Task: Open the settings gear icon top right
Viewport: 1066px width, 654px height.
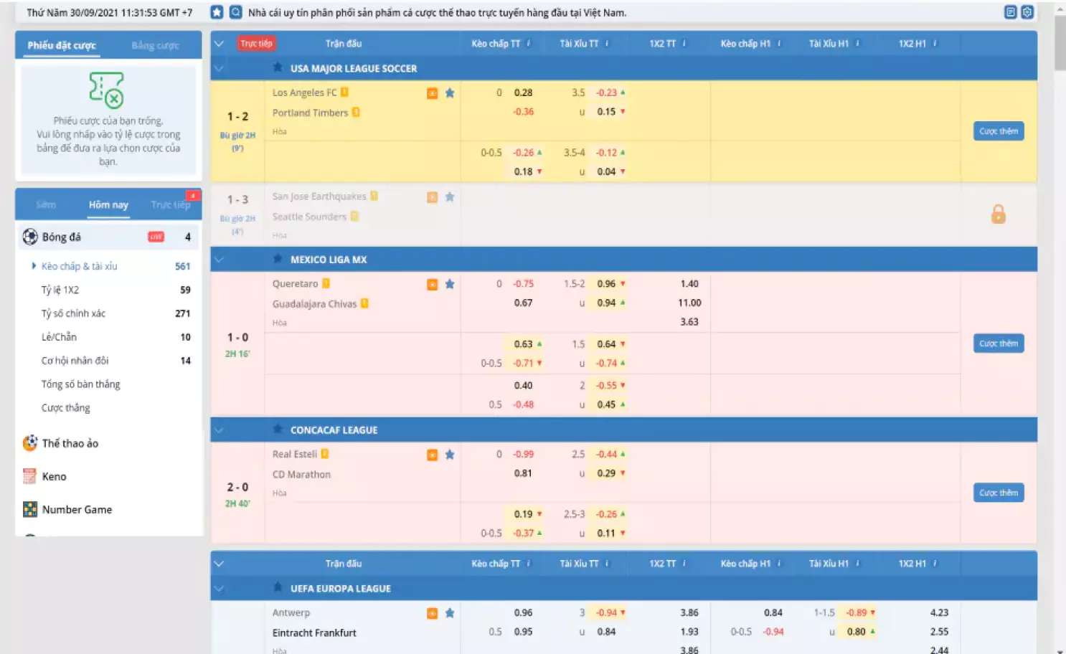Action: pos(1029,12)
